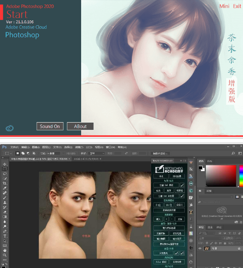
Task: Toggle the type layer filter icon
Action: pyautogui.click(x=230, y=233)
